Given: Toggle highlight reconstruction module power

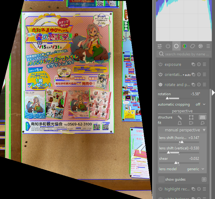Looking at the screenshot, I should click(x=160, y=189).
